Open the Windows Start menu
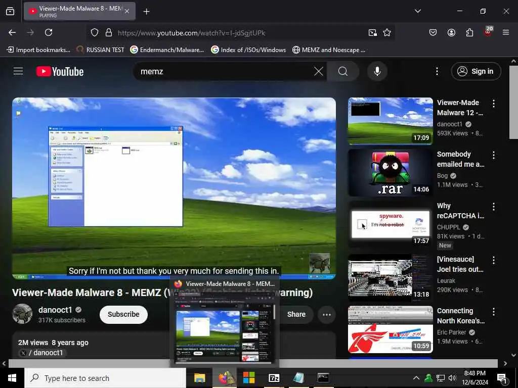Viewport: 518px width, 388px height. 12,378
